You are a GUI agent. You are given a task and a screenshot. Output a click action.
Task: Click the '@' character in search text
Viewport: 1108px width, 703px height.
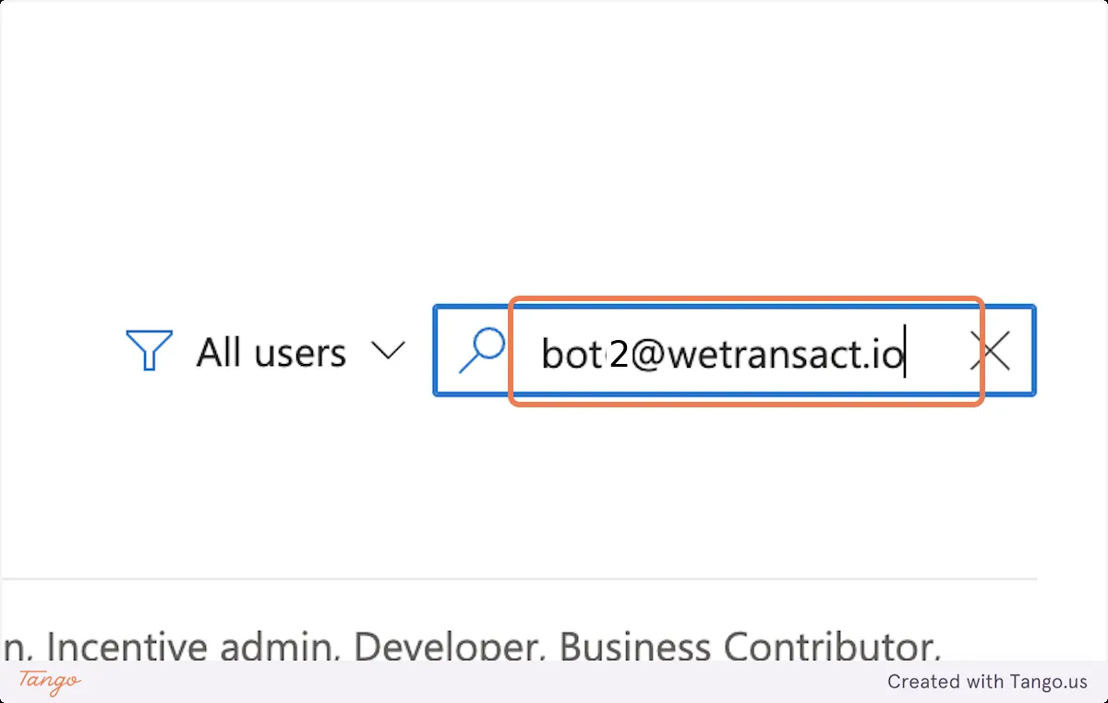coord(648,355)
